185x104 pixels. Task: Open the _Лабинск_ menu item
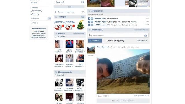click(x=35, y=14)
